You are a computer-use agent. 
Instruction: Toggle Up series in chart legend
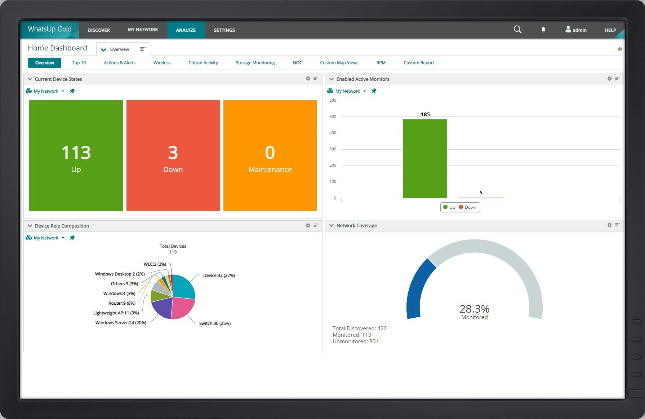click(449, 207)
